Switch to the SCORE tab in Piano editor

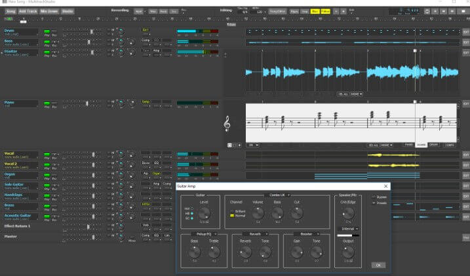[x=421, y=145]
